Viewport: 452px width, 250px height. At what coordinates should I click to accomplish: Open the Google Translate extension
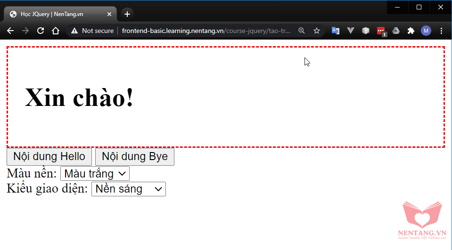coord(336,31)
